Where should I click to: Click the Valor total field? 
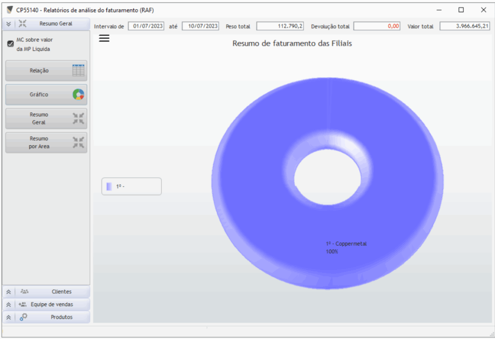coord(465,26)
